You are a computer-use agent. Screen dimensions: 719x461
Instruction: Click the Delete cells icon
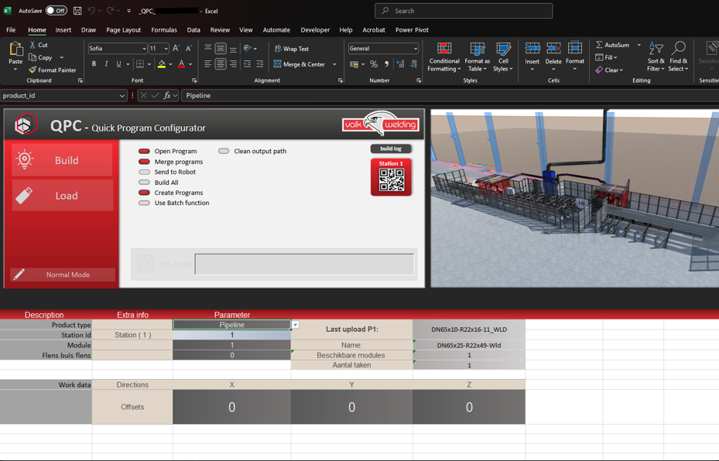coord(553,48)
